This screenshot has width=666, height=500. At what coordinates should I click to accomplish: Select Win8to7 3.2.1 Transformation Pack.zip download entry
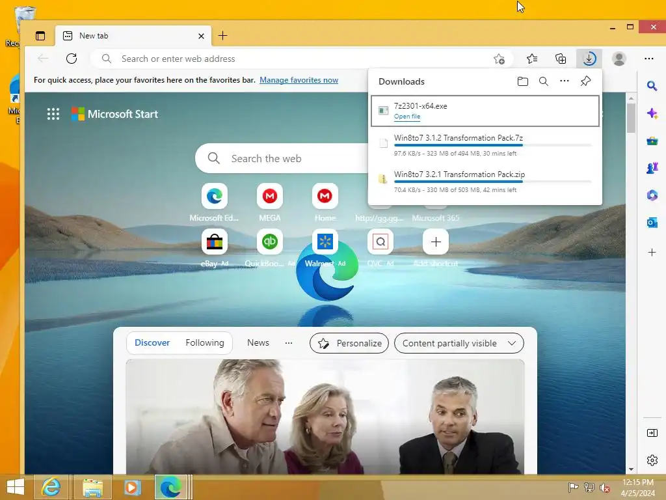coord(485,182)
